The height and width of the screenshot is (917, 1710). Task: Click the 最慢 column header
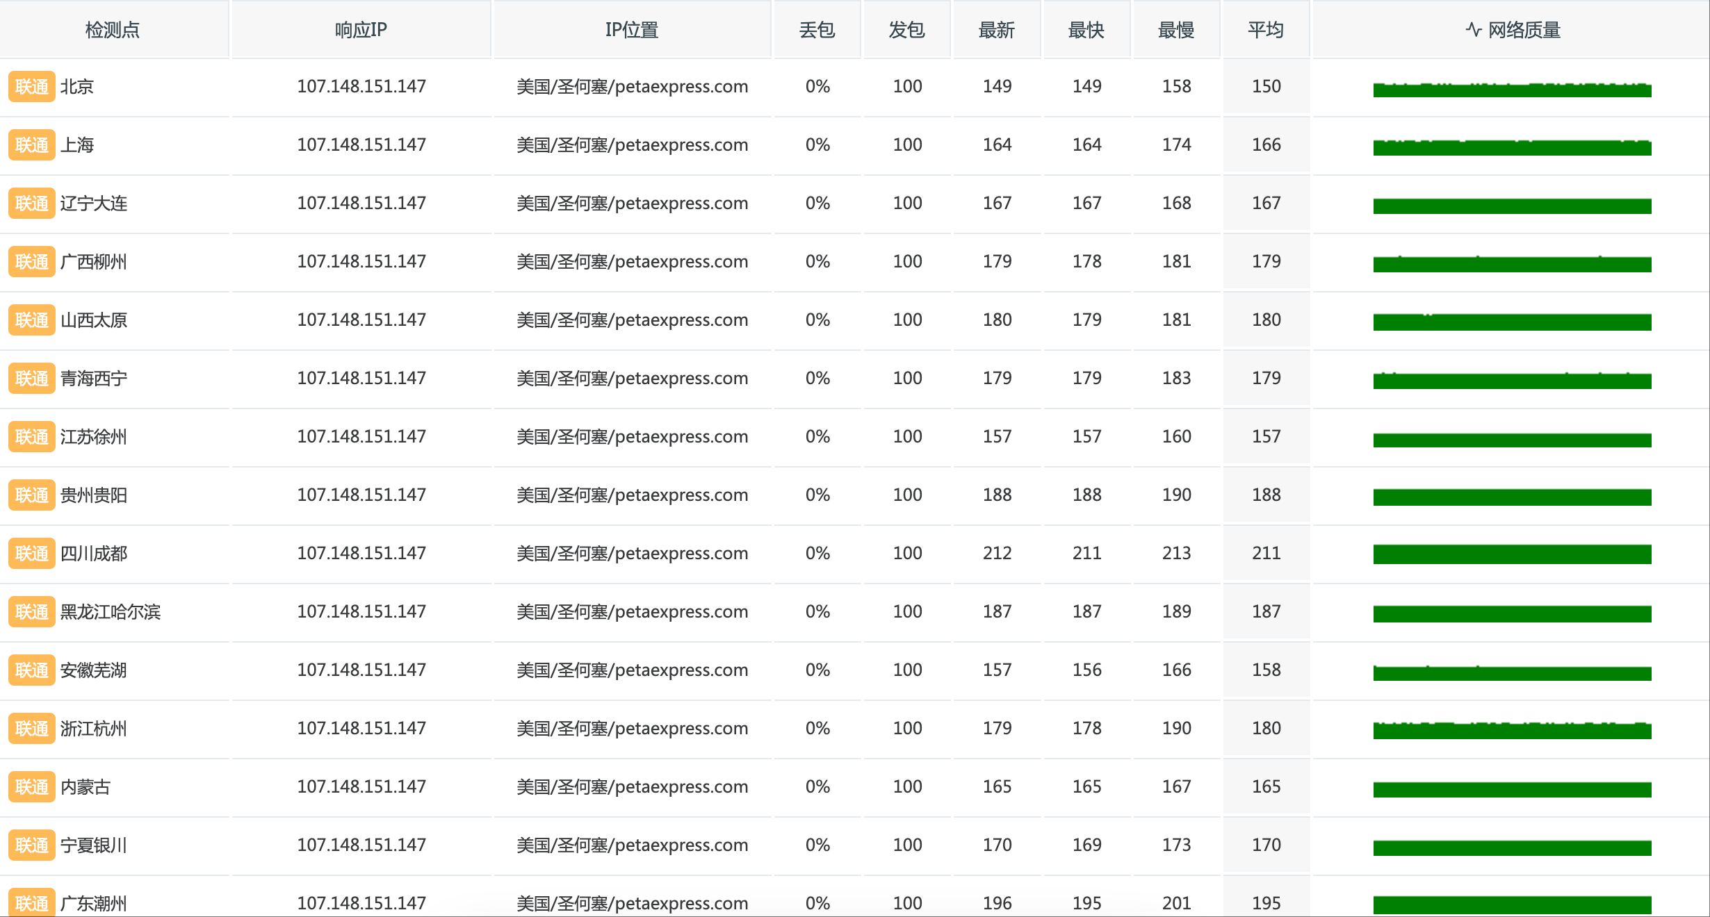pos(1176,30)
